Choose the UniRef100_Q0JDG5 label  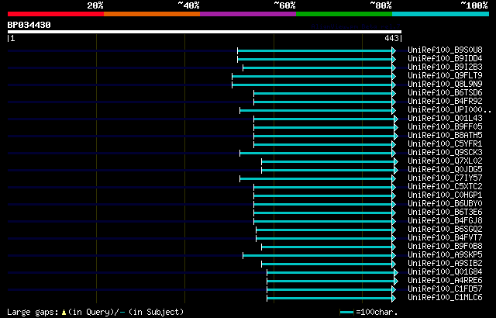point(445,170)
